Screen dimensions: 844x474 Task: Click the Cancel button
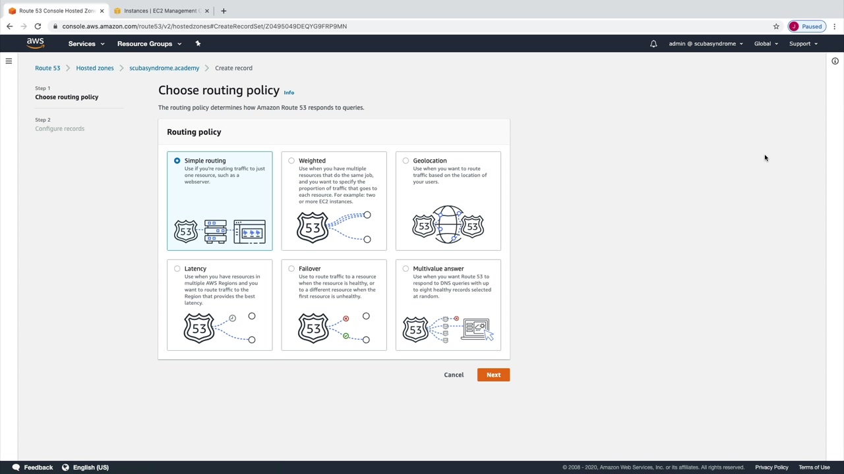click(454, 375)
